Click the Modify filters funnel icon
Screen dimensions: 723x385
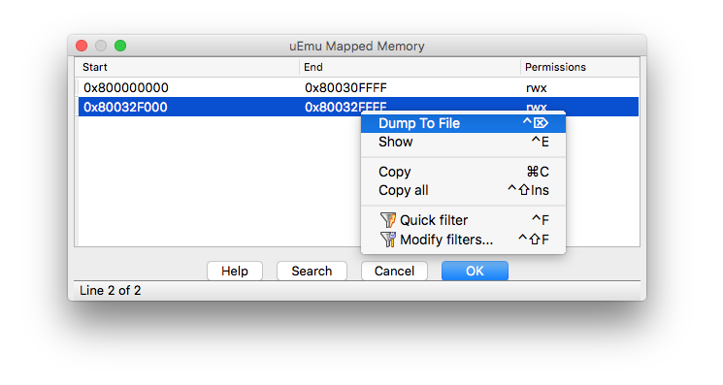click(x=388, y=240)
